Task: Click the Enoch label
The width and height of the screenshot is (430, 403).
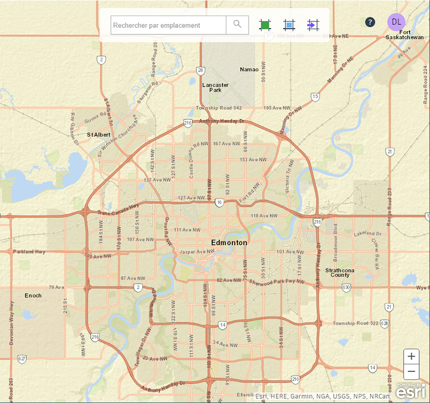Action: 33,296
